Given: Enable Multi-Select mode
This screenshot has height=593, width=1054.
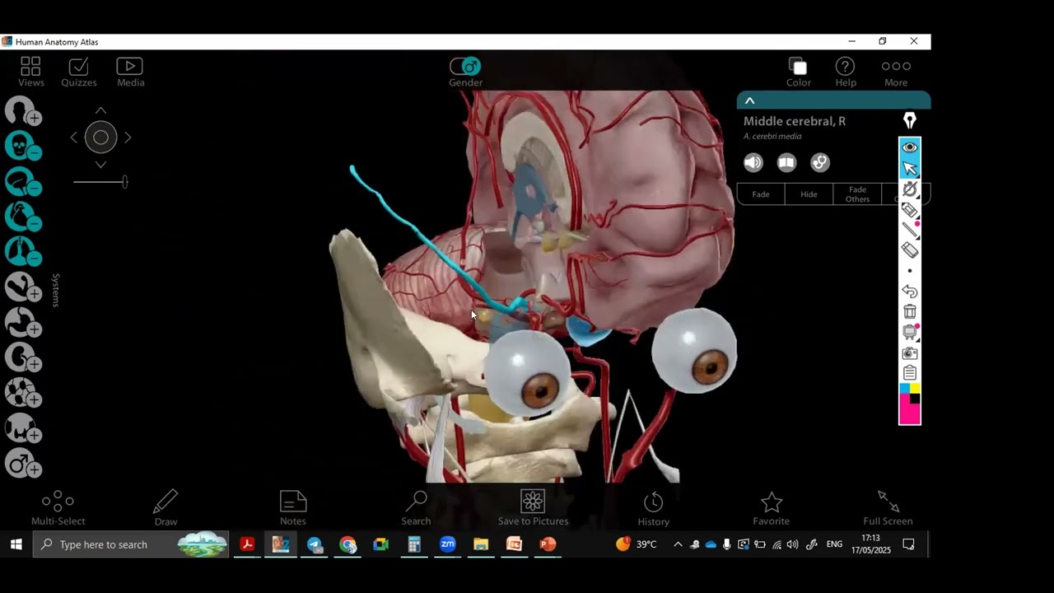Looking at the screenshot, I should click(x=58, y=507).
